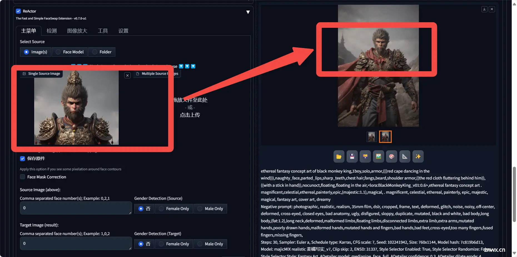Screen dimensions: 517x257
Task: Open the 图像放大 tab
Action: click(77, 31)
